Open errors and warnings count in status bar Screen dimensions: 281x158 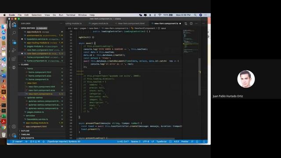coord(35,141)
